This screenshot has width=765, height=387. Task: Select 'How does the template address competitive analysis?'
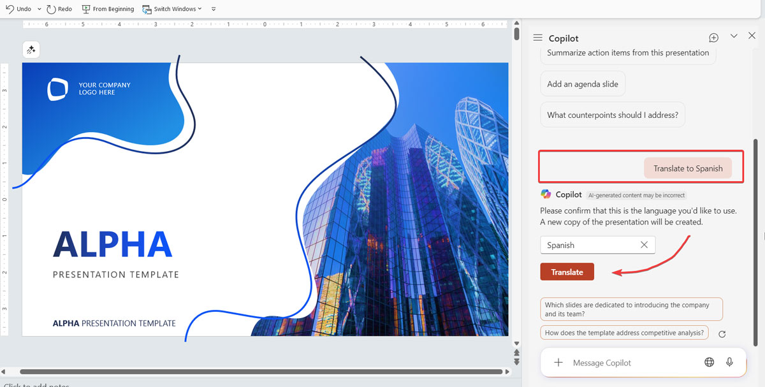pyautogui.click(x=625, y=332)
